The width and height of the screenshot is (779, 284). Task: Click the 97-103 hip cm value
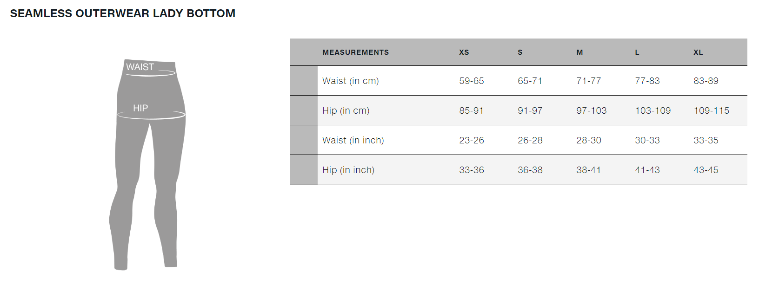[x=592, y=110]
